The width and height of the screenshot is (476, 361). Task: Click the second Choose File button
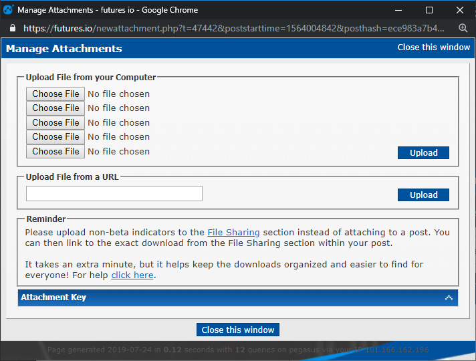click(x=55, y=108)
